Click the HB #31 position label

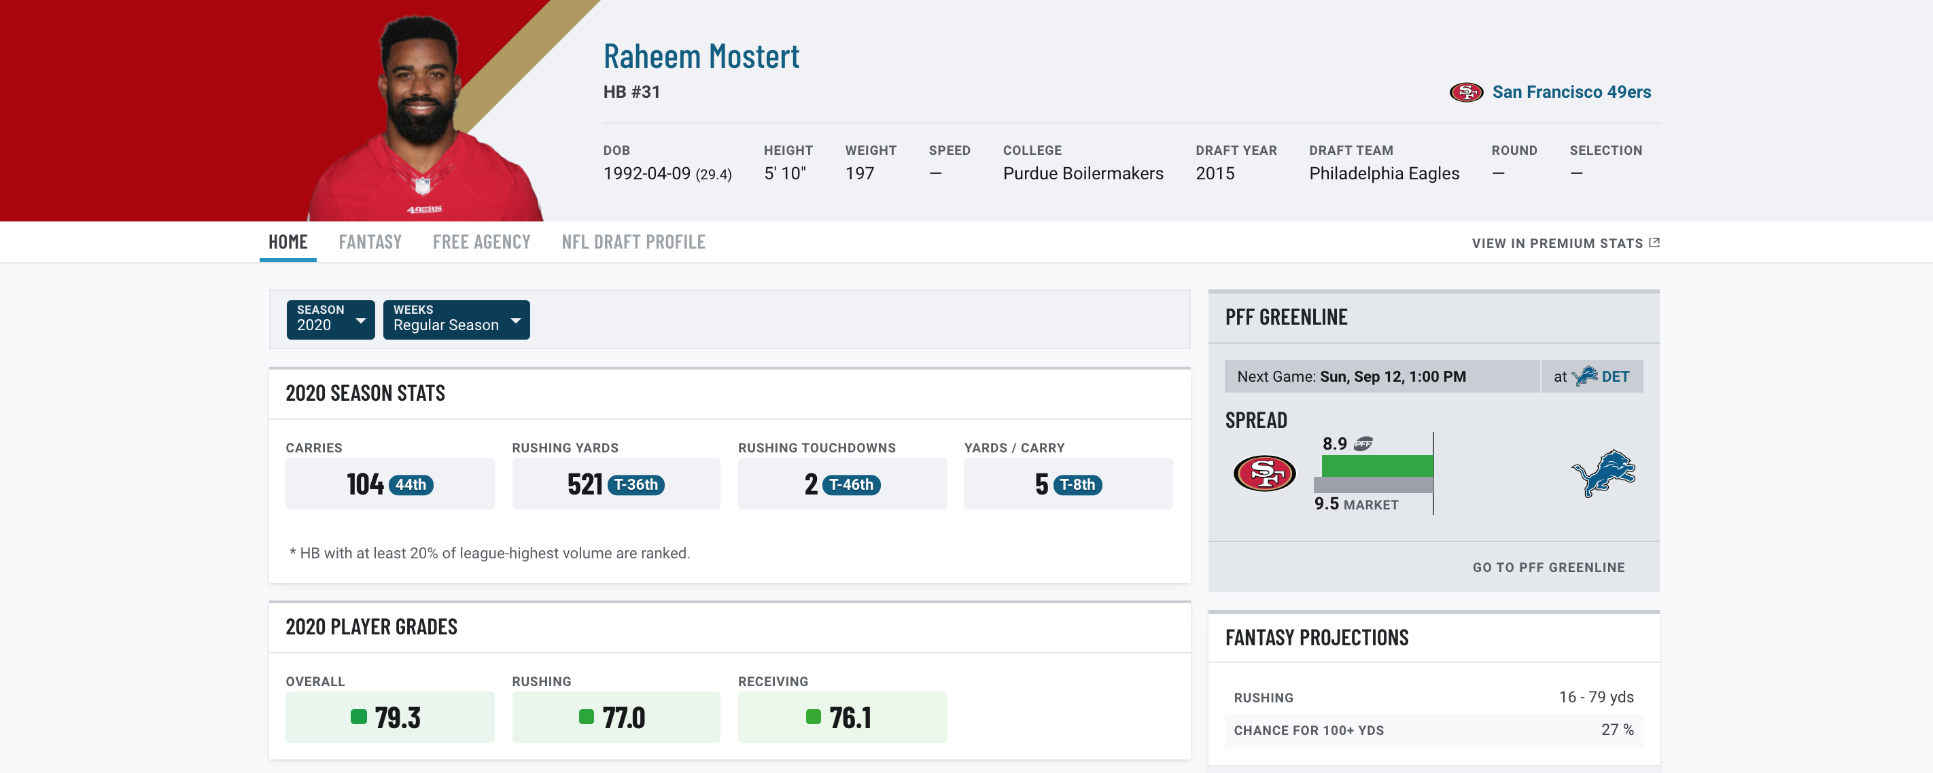point(632,92)
